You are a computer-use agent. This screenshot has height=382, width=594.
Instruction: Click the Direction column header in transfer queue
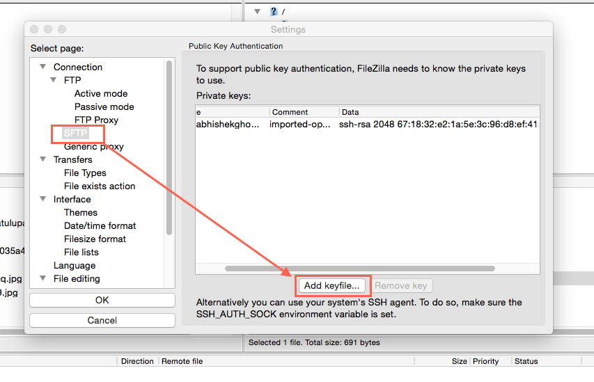point(137,361)
